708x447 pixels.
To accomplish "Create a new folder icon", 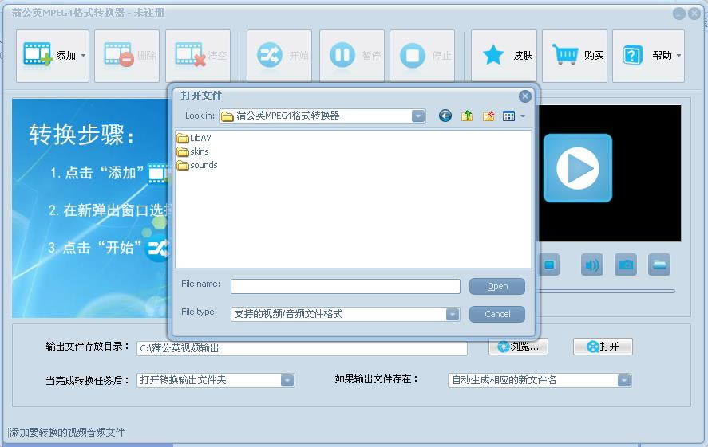I will coord(488,116).
